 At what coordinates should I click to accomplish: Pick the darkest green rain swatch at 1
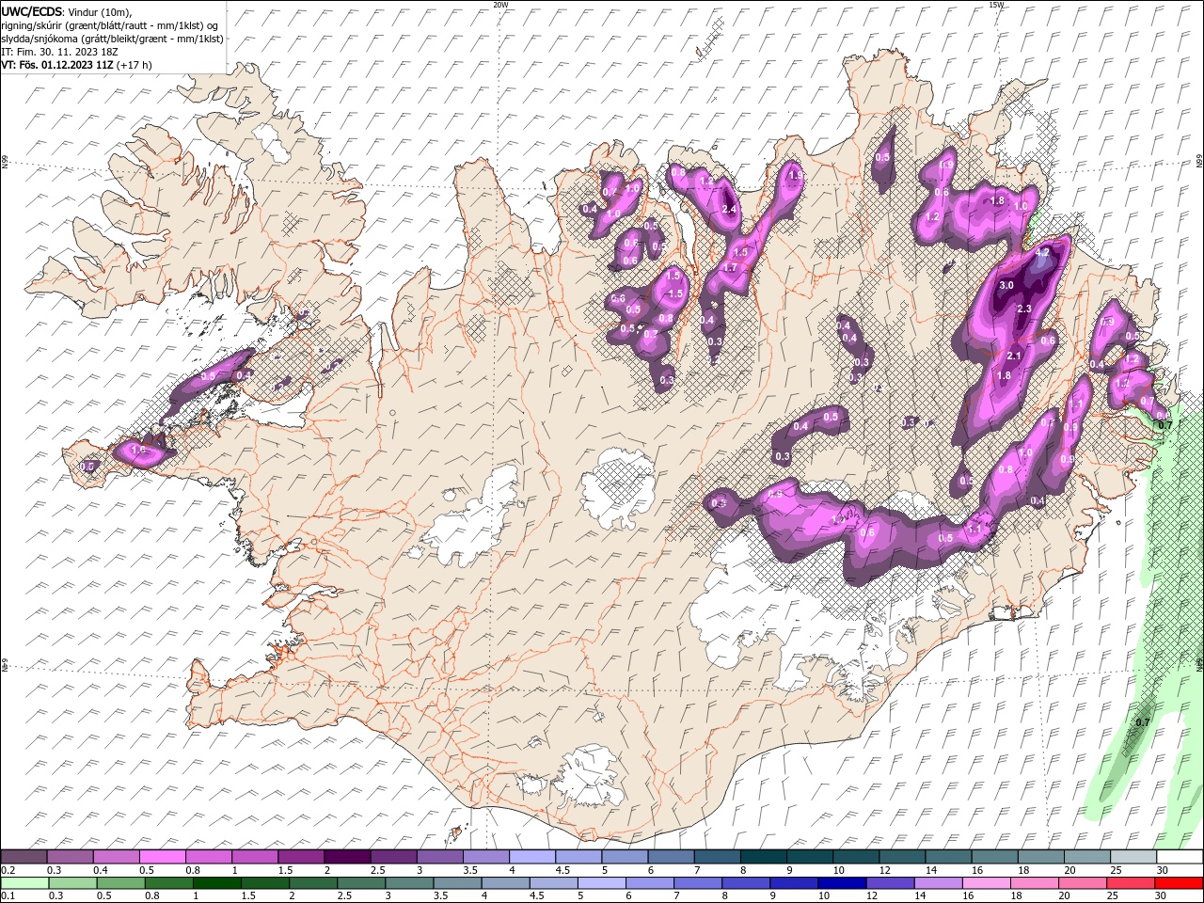click(216, 883)
